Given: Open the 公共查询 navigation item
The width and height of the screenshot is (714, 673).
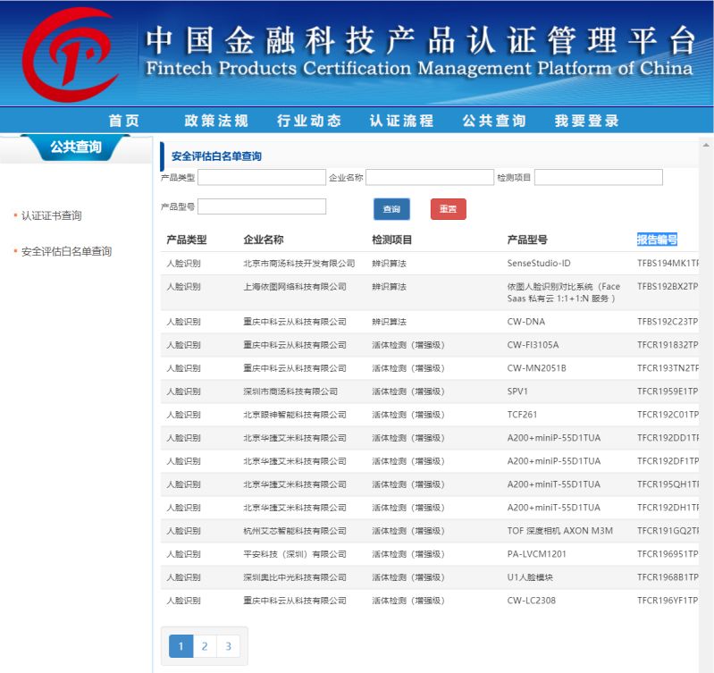Looking at the screenshot, I should (494, 121).
